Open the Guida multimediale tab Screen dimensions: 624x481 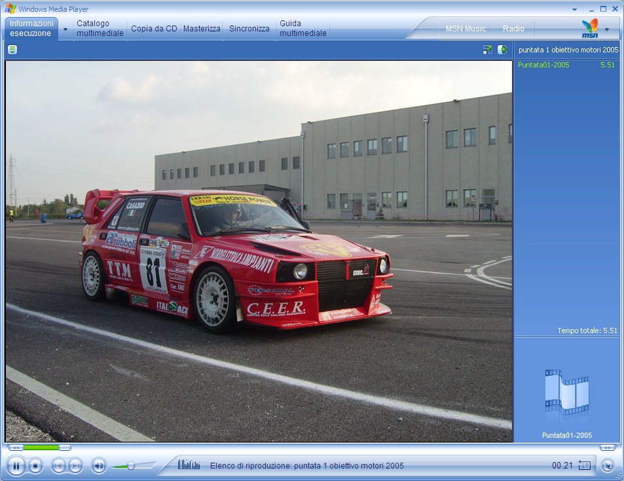pyautogui.click(x=303, y=28)
